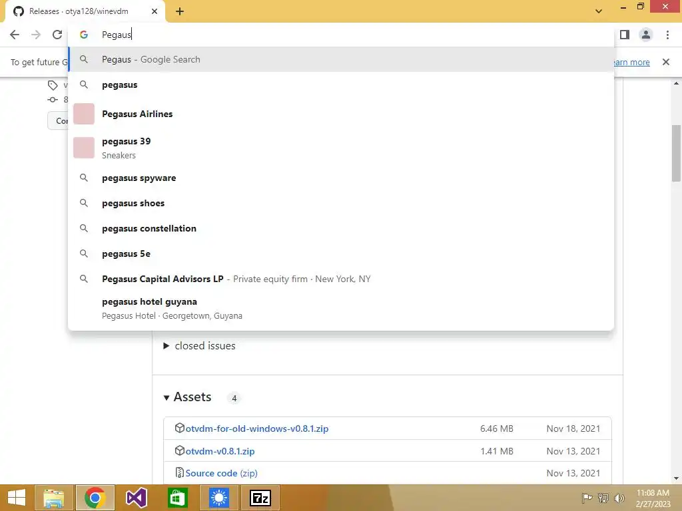Screen dimensions: 682x511
Task: Select the Pegasus Capital Advisors LP suggestion
Action: 342,279
